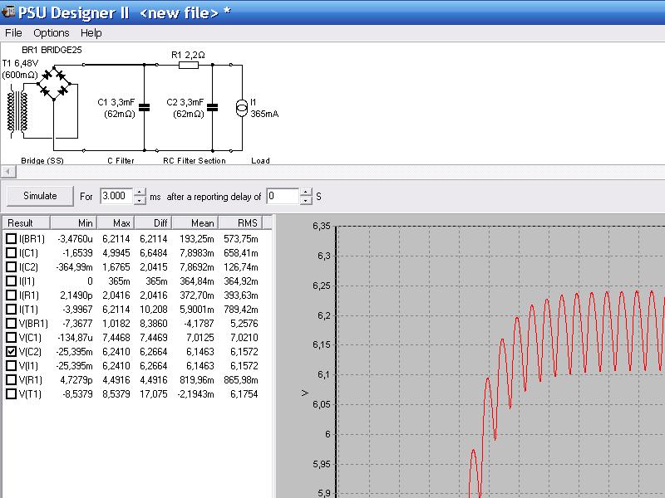Increase reporting delay with up arrow
Screen dimensions: 665x498
pos(306,193)
